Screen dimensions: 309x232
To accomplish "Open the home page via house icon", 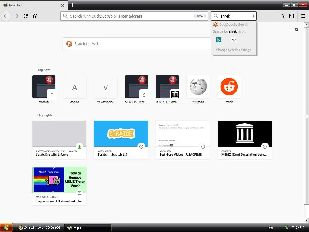I will click(x=35, y=16).
